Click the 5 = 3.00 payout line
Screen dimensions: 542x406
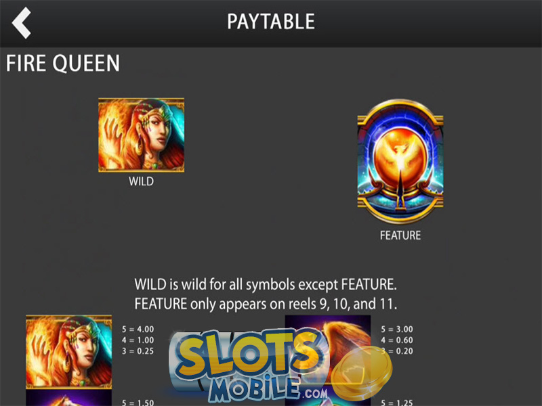(397, 329)
